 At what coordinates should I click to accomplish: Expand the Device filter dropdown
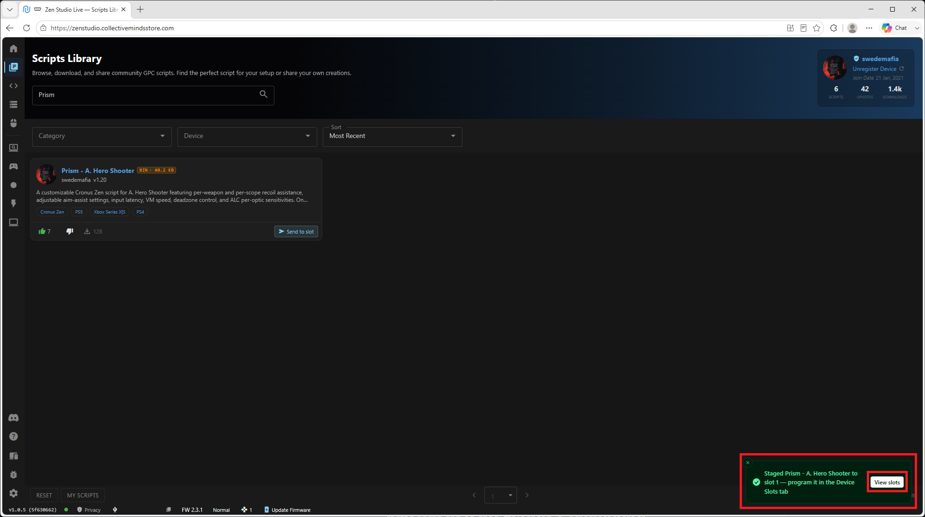(247, 137)
